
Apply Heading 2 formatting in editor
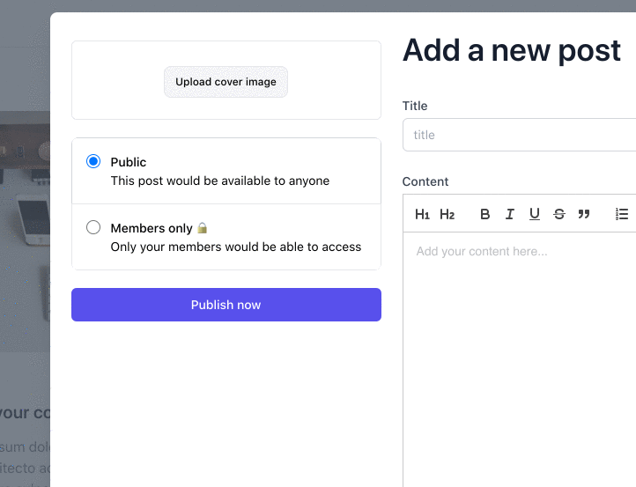point(447,214)
